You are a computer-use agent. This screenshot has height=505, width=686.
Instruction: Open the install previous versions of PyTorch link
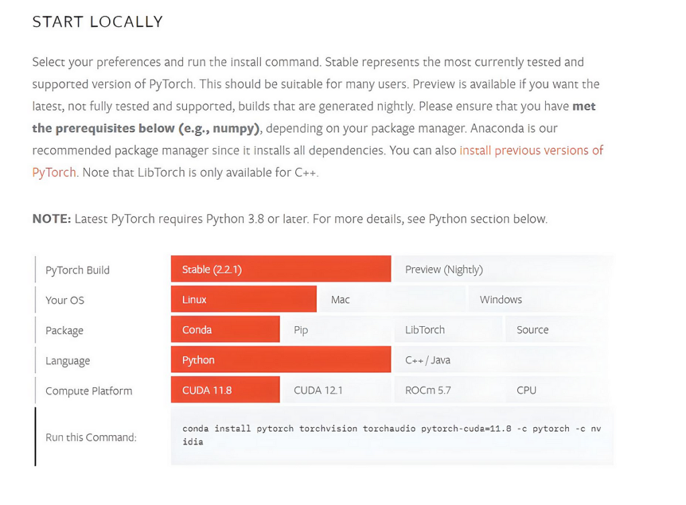click(531, 151)
